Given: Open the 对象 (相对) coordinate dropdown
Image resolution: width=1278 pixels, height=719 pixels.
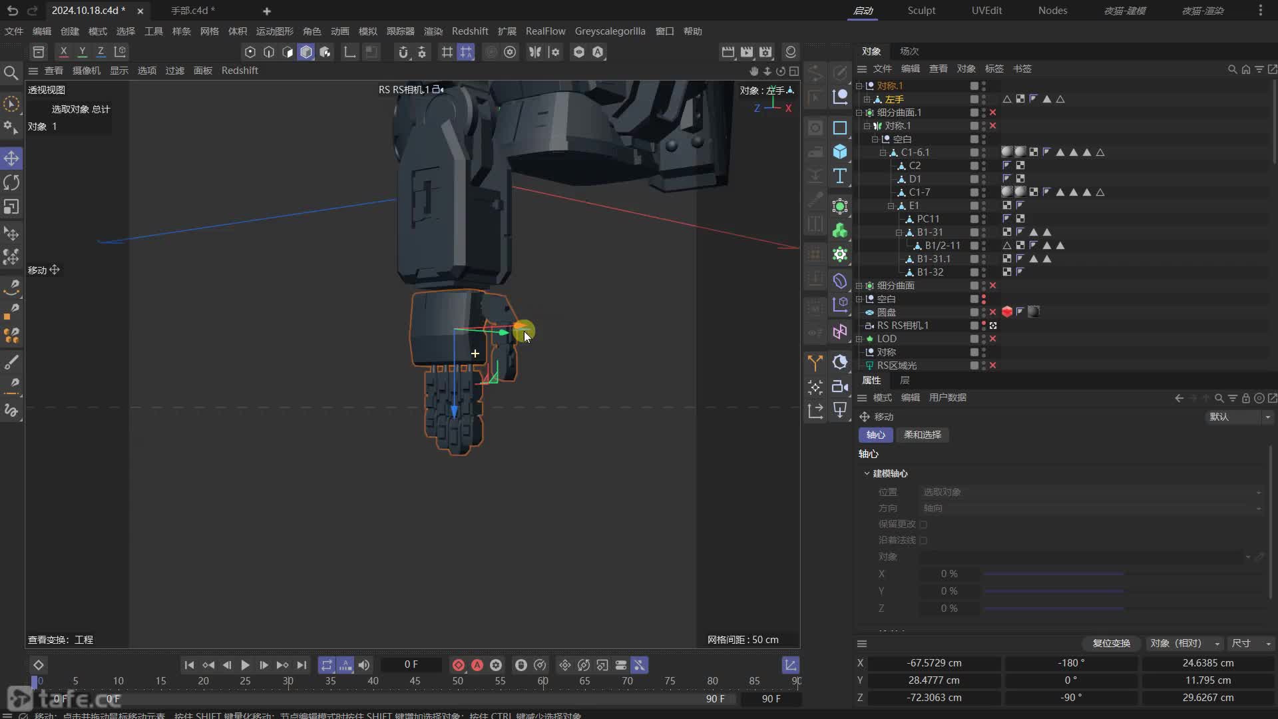Looking at the screenshot, I should point(1184,644).
